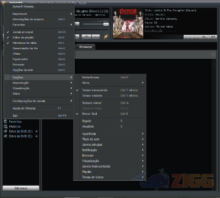Show the Equalizador window (Alt+G)
Screen dimensions: 220x198
(39, 59)
